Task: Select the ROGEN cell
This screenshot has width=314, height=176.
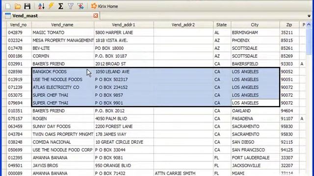Action: point(62,118)
